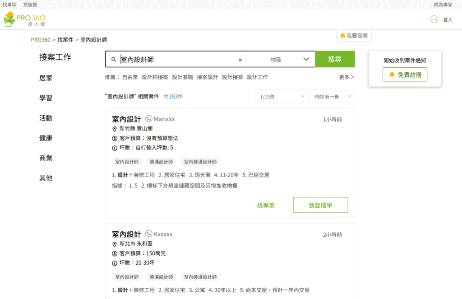
Task: Expand 更多 recommended keywords
Action: (x=346, y=77)
